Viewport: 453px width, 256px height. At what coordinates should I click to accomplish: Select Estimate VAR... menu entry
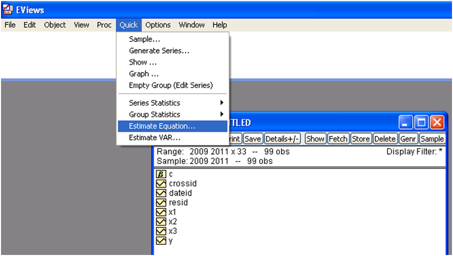point(173,138)
